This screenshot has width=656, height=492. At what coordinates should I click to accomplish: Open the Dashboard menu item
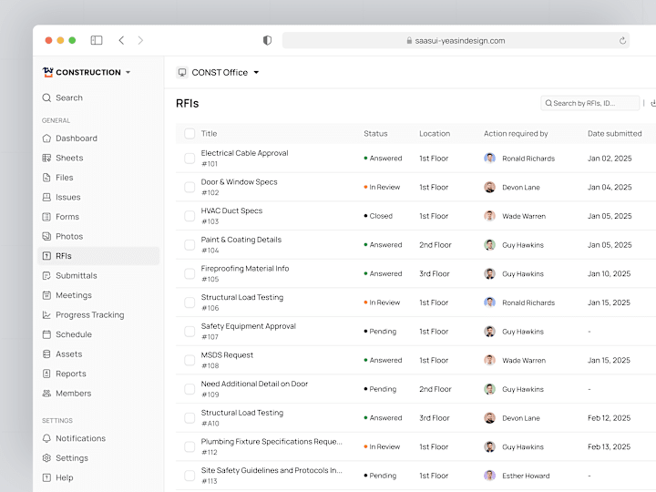[98, 138]
